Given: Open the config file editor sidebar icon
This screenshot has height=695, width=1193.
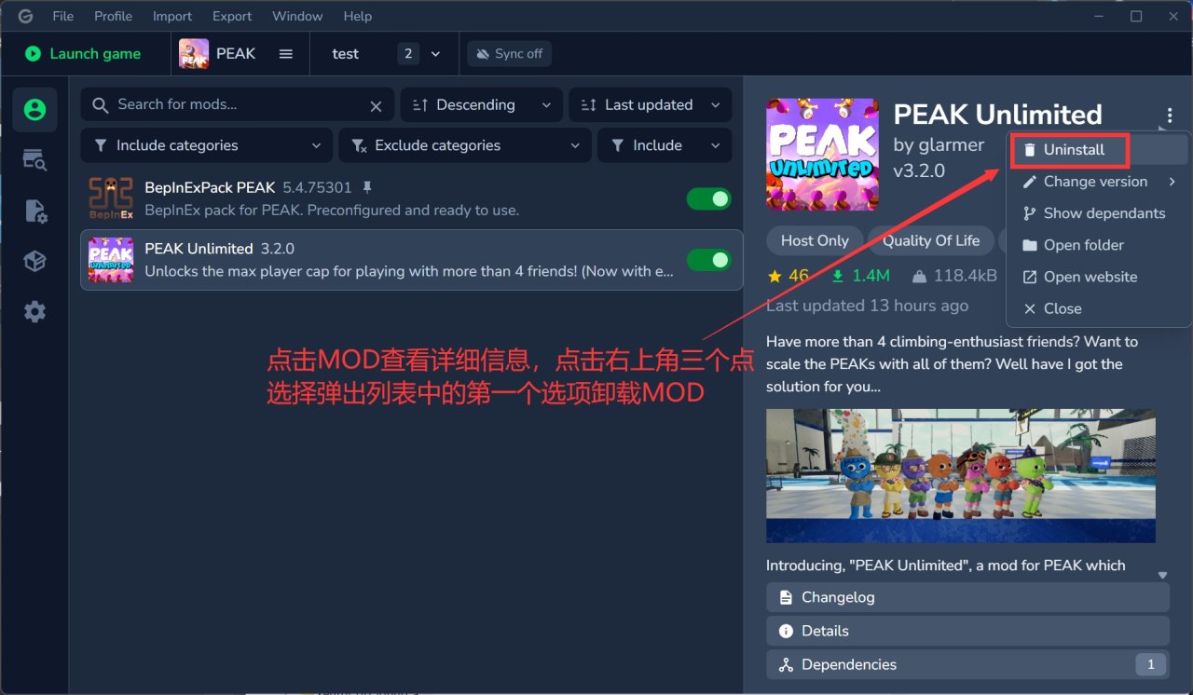Looking at the screenshot, I should (35, 211).
